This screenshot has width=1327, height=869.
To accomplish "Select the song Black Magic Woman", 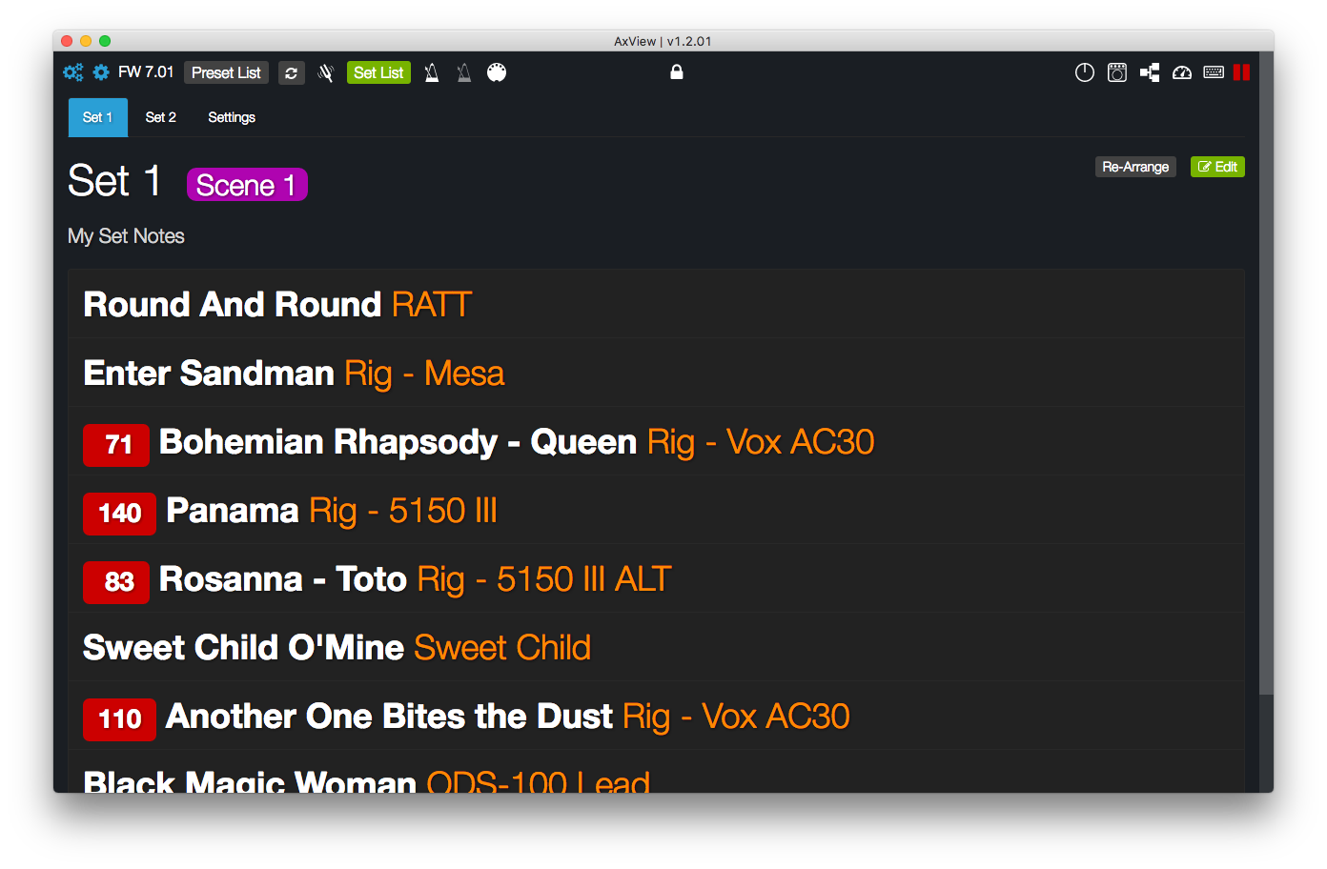I will point(250,781).
